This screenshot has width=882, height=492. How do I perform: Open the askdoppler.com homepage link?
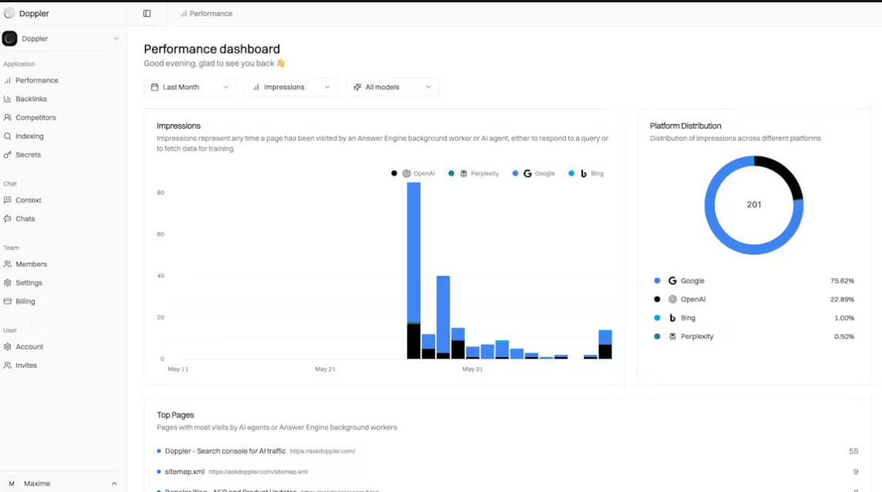click(x=322, y=451)
